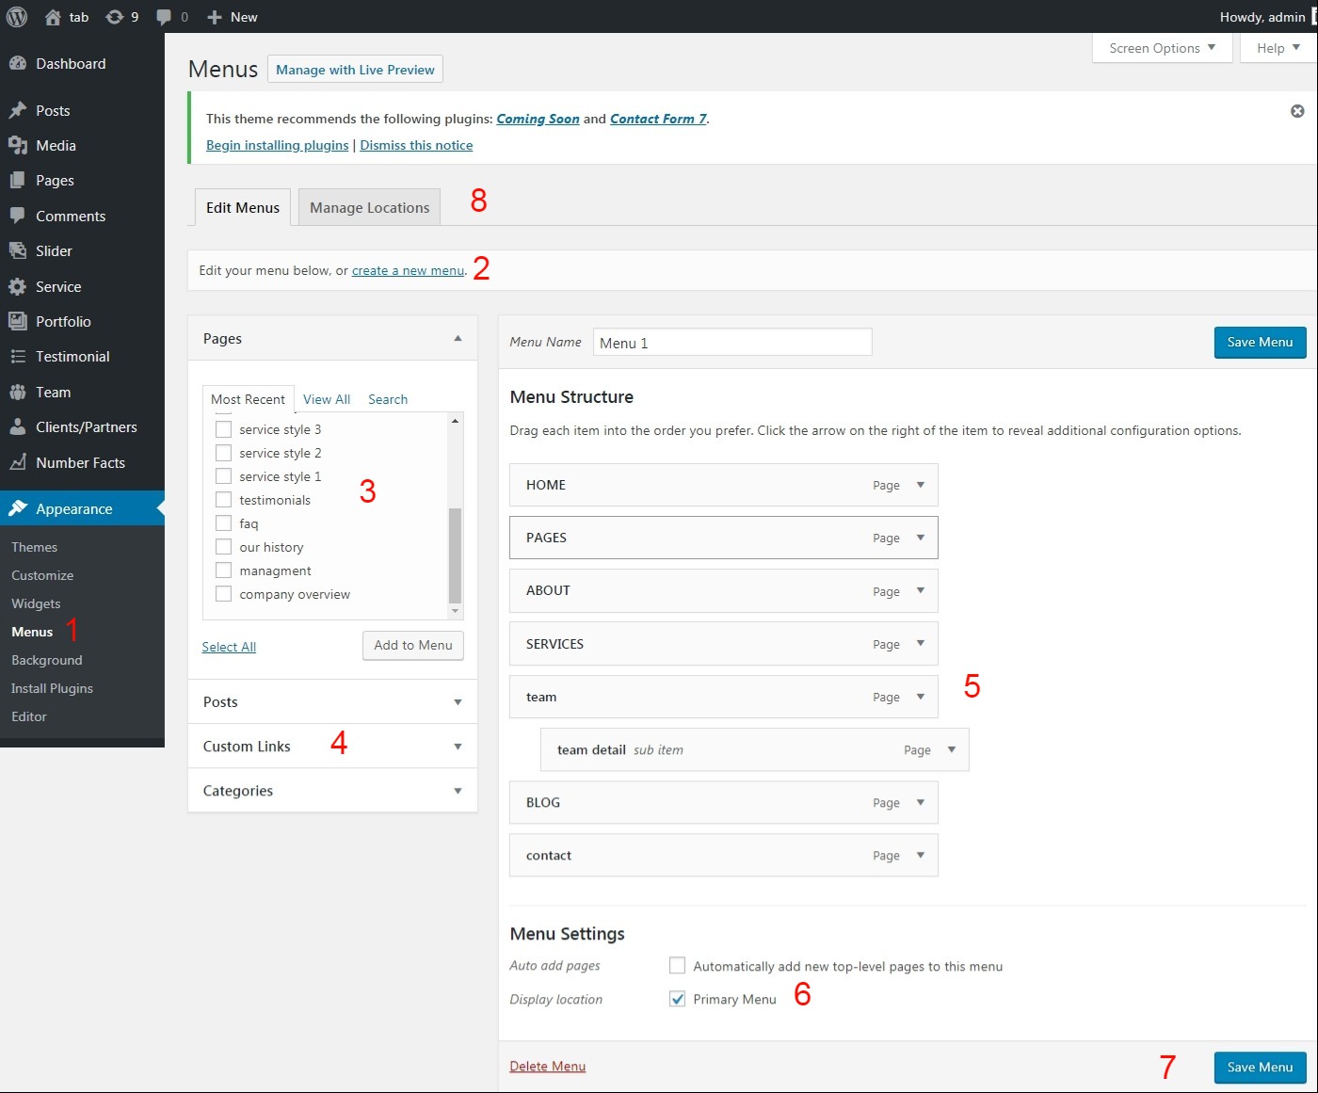Open the comments bubble icon in admin bar
This screenshot has width=1318, height=1093.
tap(164, 17)
